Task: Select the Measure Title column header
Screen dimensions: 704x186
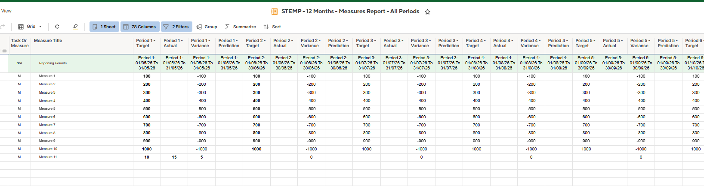Action: coord(82,43)
